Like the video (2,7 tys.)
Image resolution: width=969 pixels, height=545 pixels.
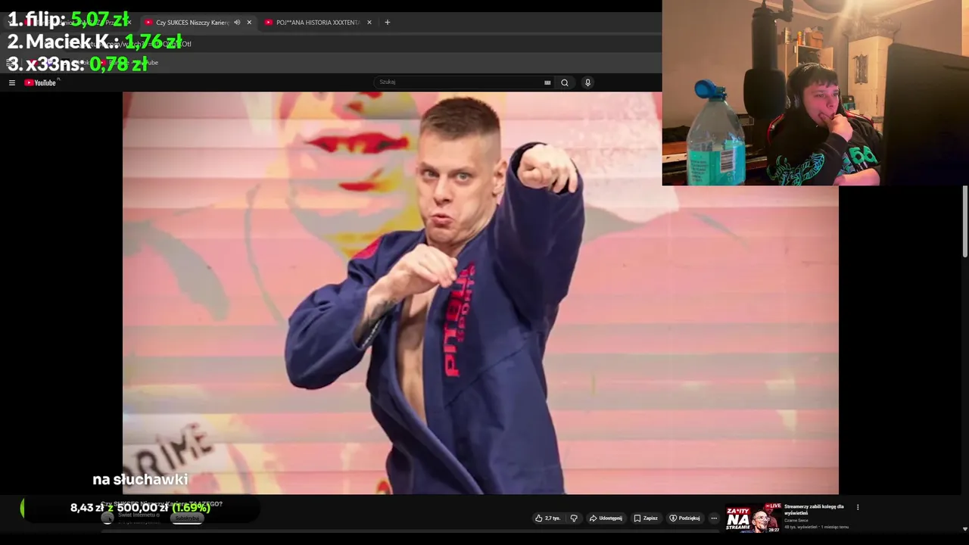(x=547, y=519)
